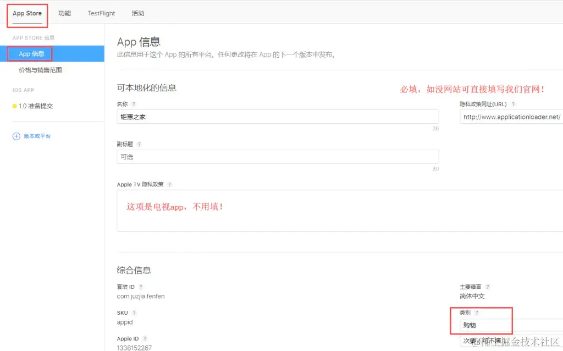Click the help icon for 隐私政策网址(URL)
This screenshot has width=563, height=351.
point(514,103)
